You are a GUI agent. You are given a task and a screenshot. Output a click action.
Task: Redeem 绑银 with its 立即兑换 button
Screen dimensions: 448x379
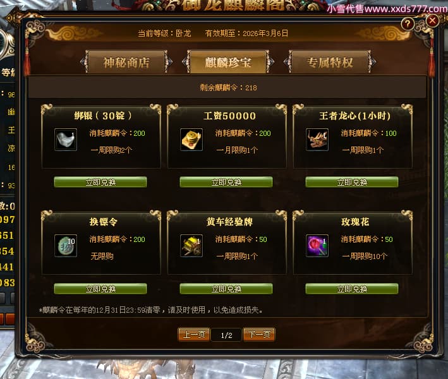[100, 182]
